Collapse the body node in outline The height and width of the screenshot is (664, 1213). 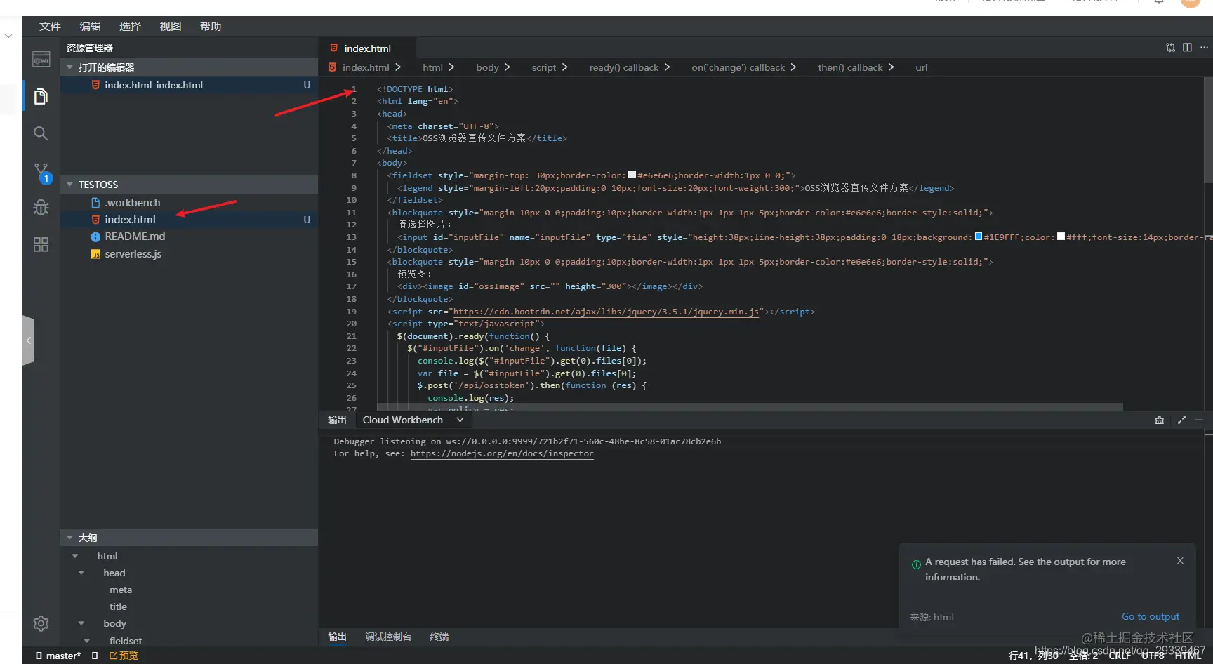[81, 623]
